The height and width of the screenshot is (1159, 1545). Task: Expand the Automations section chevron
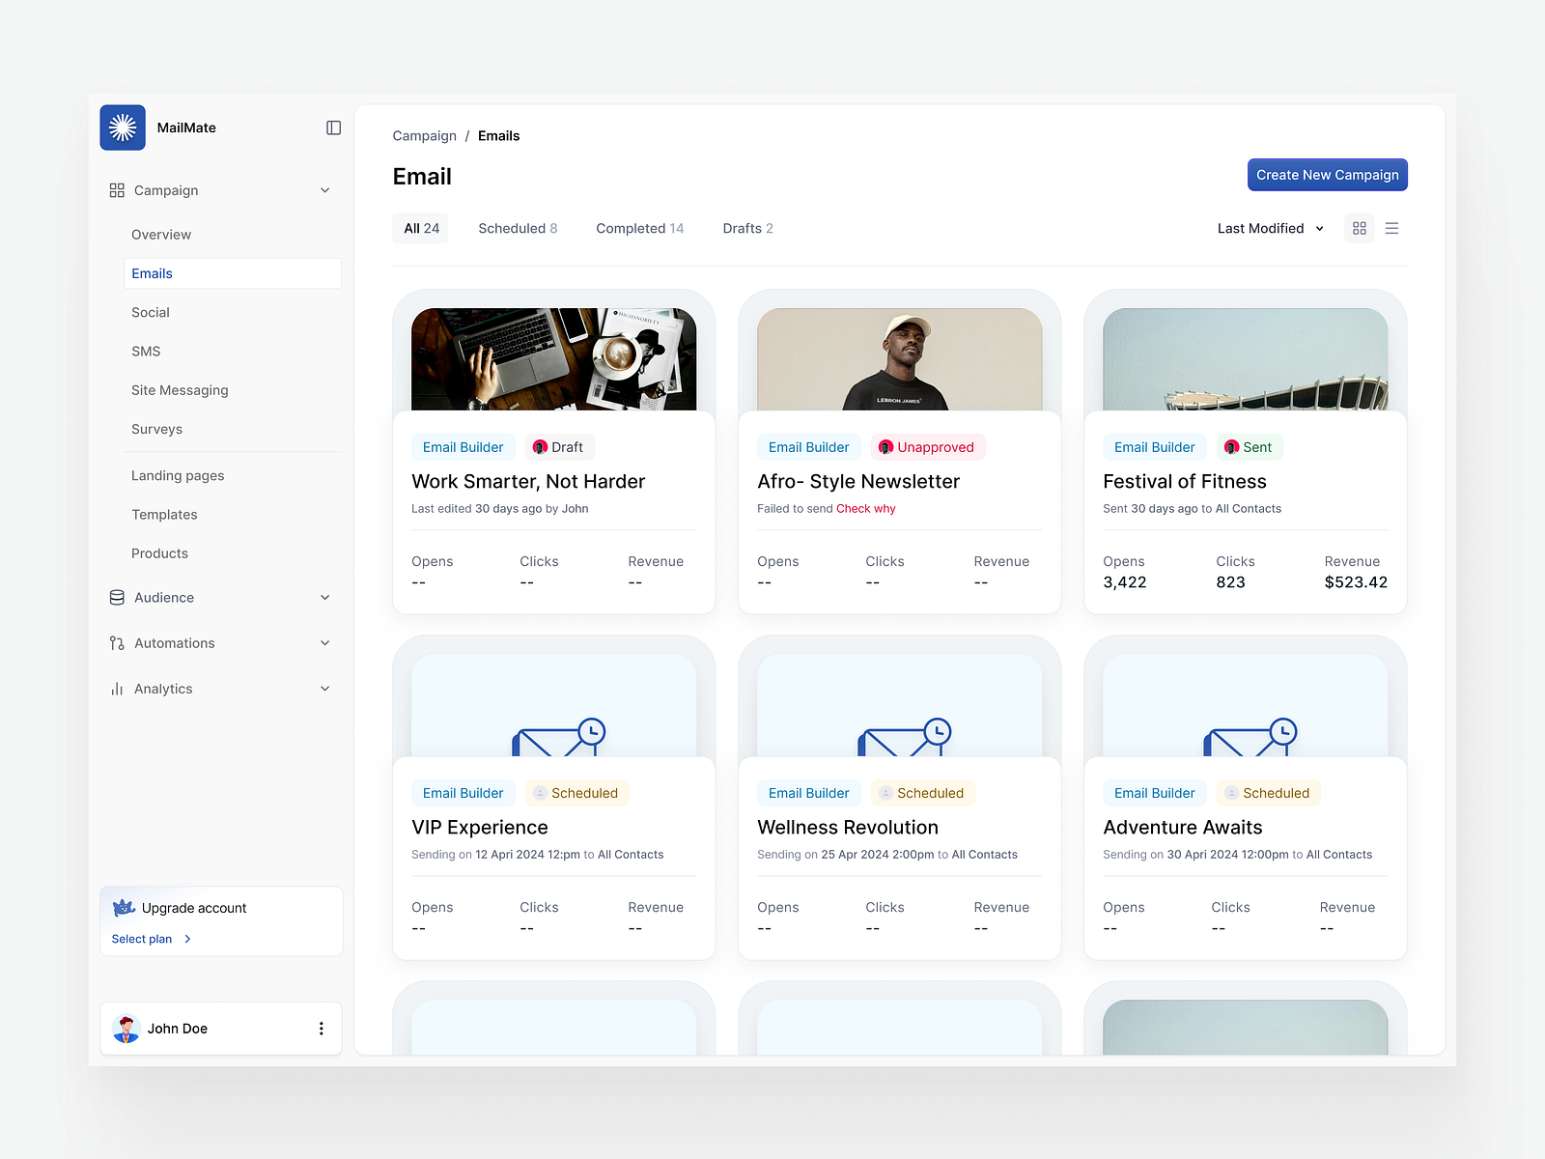click(x=325, y=643)
